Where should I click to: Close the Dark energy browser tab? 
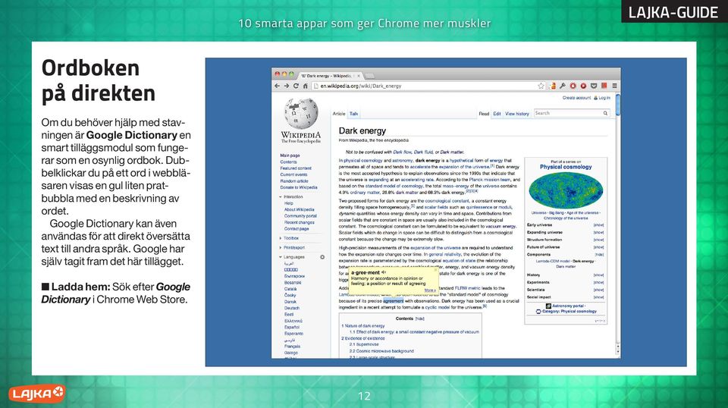point(359,76)
